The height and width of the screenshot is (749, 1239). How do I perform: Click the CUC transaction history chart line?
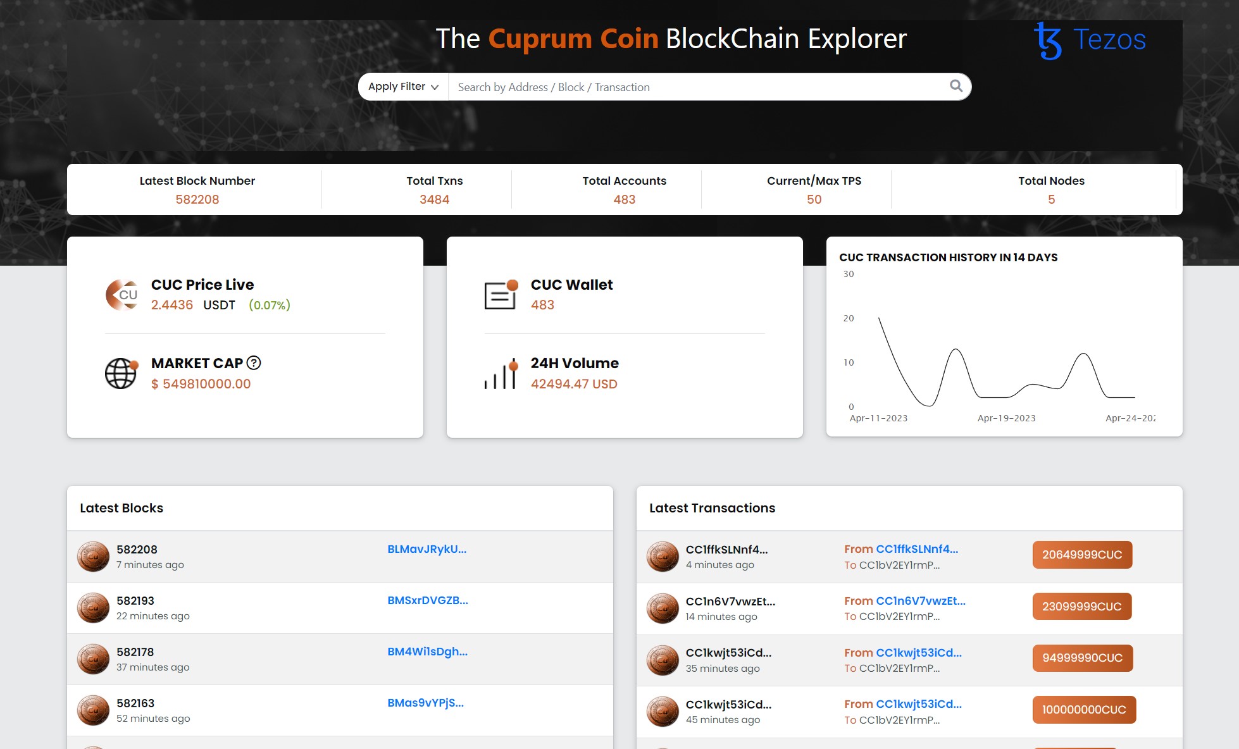pos(957,348)
